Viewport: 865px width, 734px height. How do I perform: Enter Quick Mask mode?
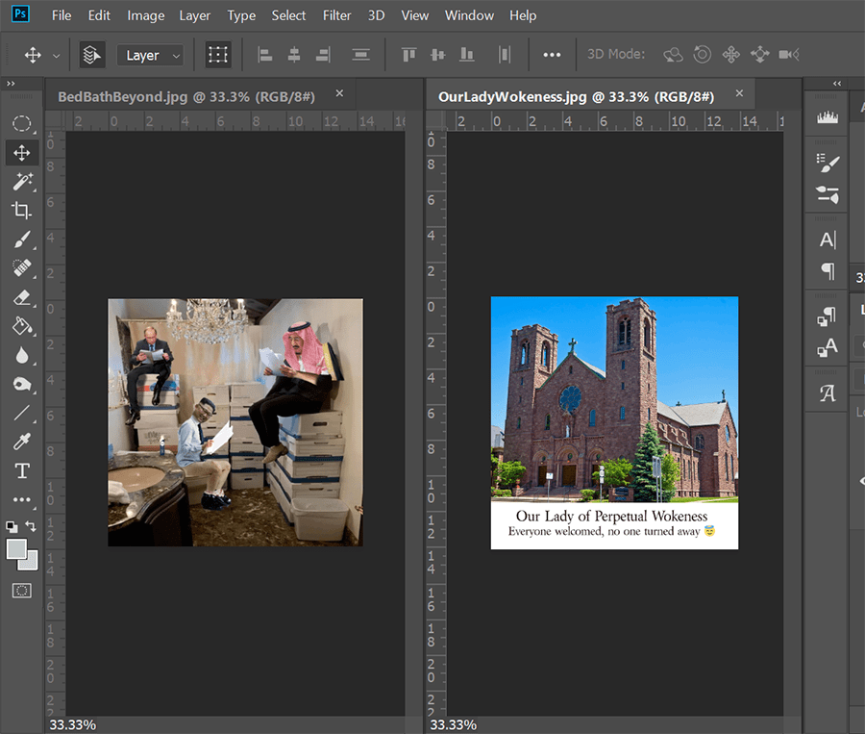coord(23,591)
